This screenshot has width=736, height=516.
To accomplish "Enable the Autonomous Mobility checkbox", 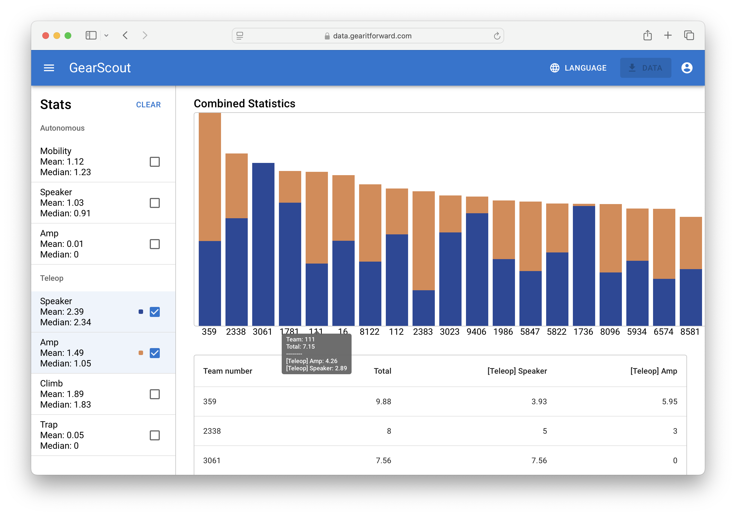I will [x=154, y=162].
